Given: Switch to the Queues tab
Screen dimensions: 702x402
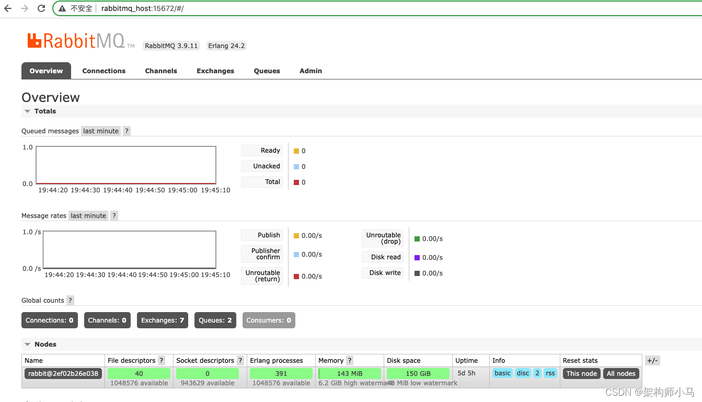Looking at the screenshot, I should pyautogui.click(x=267, y=71).
